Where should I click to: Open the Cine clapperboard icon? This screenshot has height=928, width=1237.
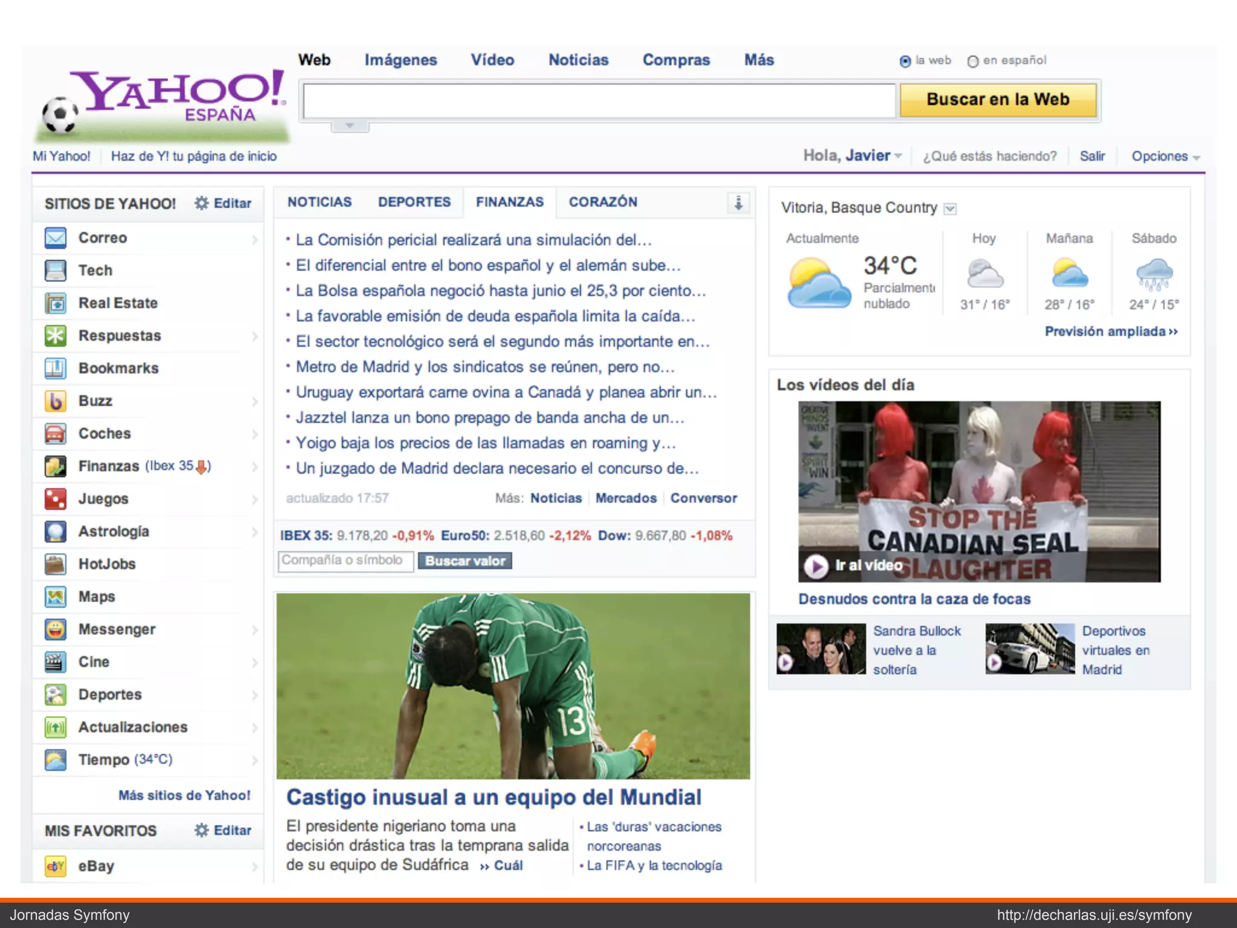point(56,662)
